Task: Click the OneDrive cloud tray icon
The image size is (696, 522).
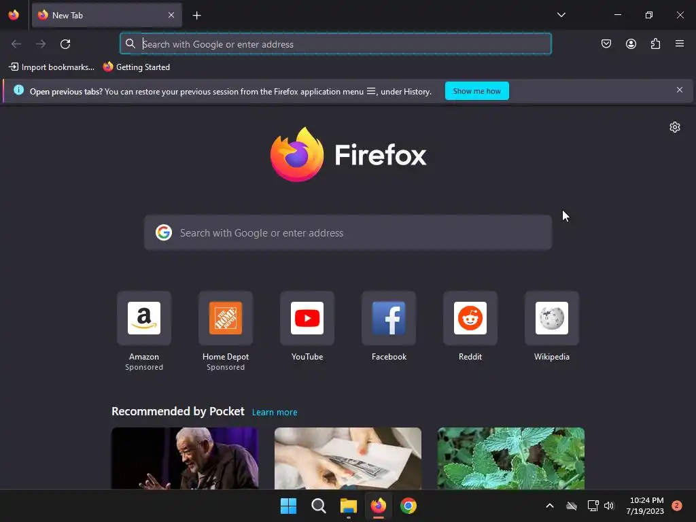Action: coord(572,506)
